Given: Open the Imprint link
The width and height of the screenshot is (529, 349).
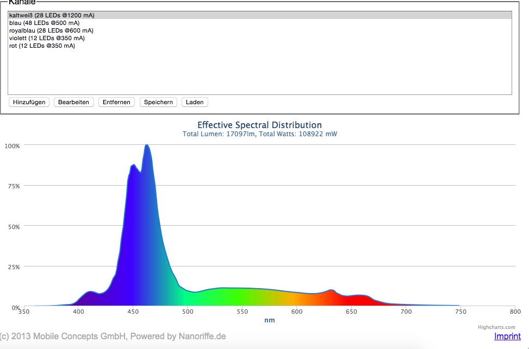Looking at the screenshot, I should coord(507,337).
